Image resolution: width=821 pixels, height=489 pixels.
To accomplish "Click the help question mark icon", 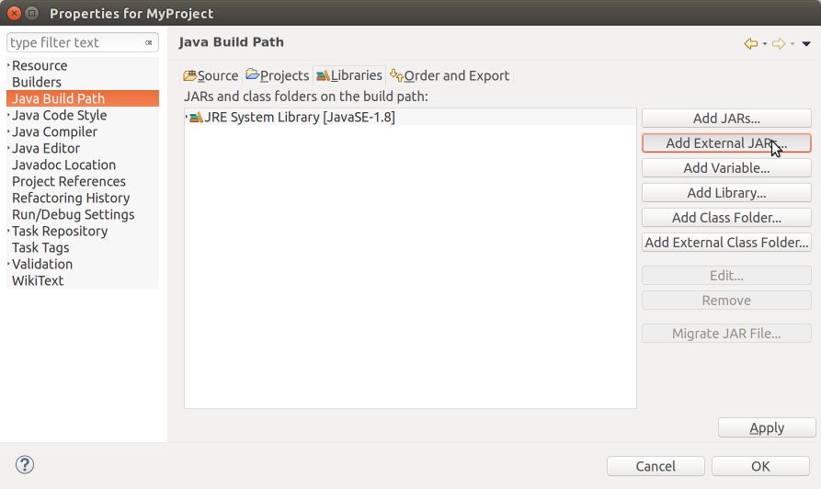I will pyautogui.click(x=25, y=465).
